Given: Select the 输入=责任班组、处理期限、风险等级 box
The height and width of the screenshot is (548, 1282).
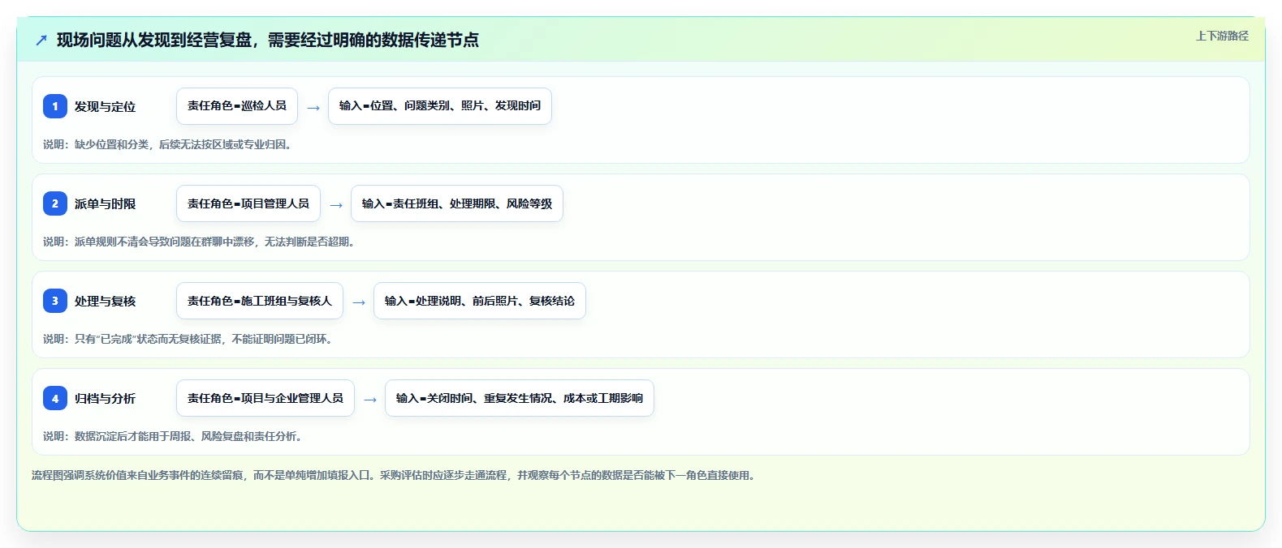Looking at the screenshot, I should coord(457,203).
